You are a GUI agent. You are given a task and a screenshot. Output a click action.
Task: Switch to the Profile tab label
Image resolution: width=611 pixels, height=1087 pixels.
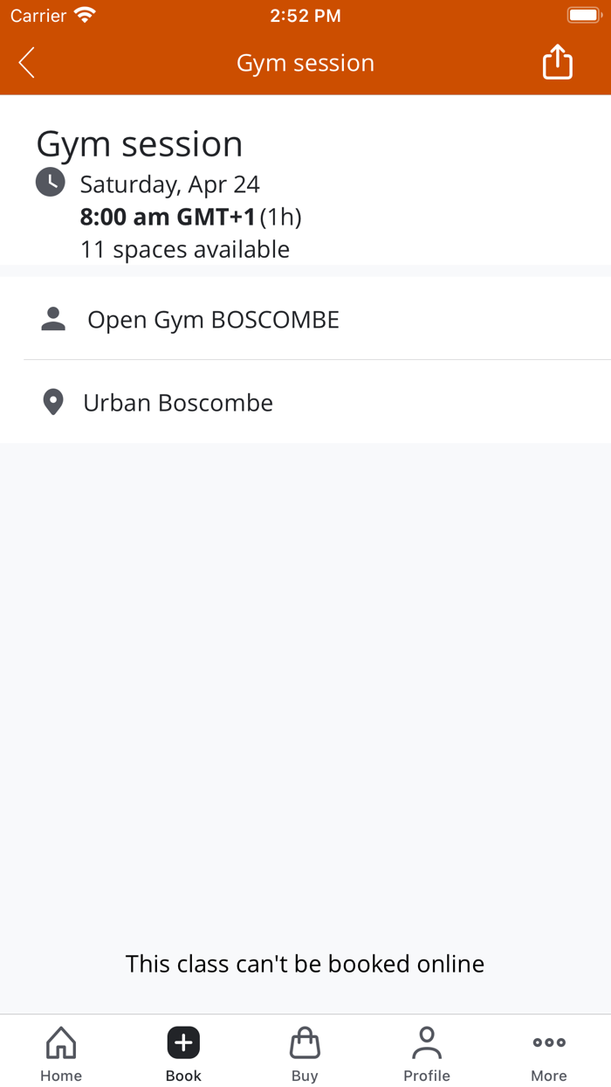[x=427, y=1076]
